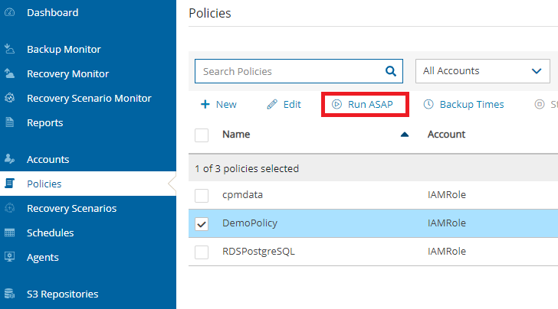Click the Reports document icon

click(x=10, y=122)
